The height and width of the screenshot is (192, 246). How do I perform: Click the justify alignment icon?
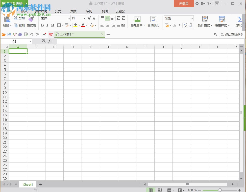coord(118,25)
